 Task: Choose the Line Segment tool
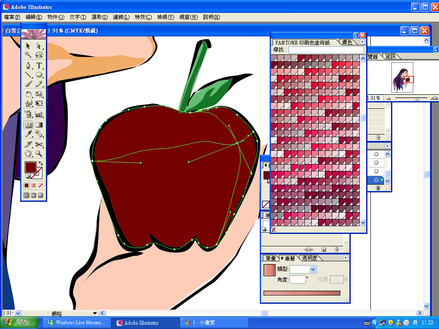(x=28, y=75)
